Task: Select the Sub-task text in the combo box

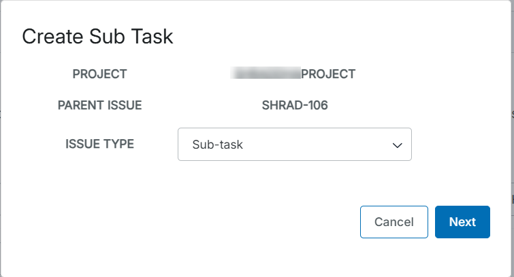Action: pos(218,145)
